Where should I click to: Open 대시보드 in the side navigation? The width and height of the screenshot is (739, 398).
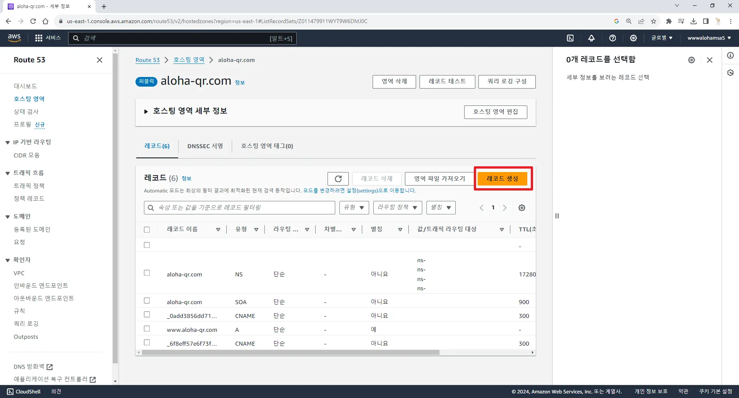pyautogui.click(x=25, y=86)
